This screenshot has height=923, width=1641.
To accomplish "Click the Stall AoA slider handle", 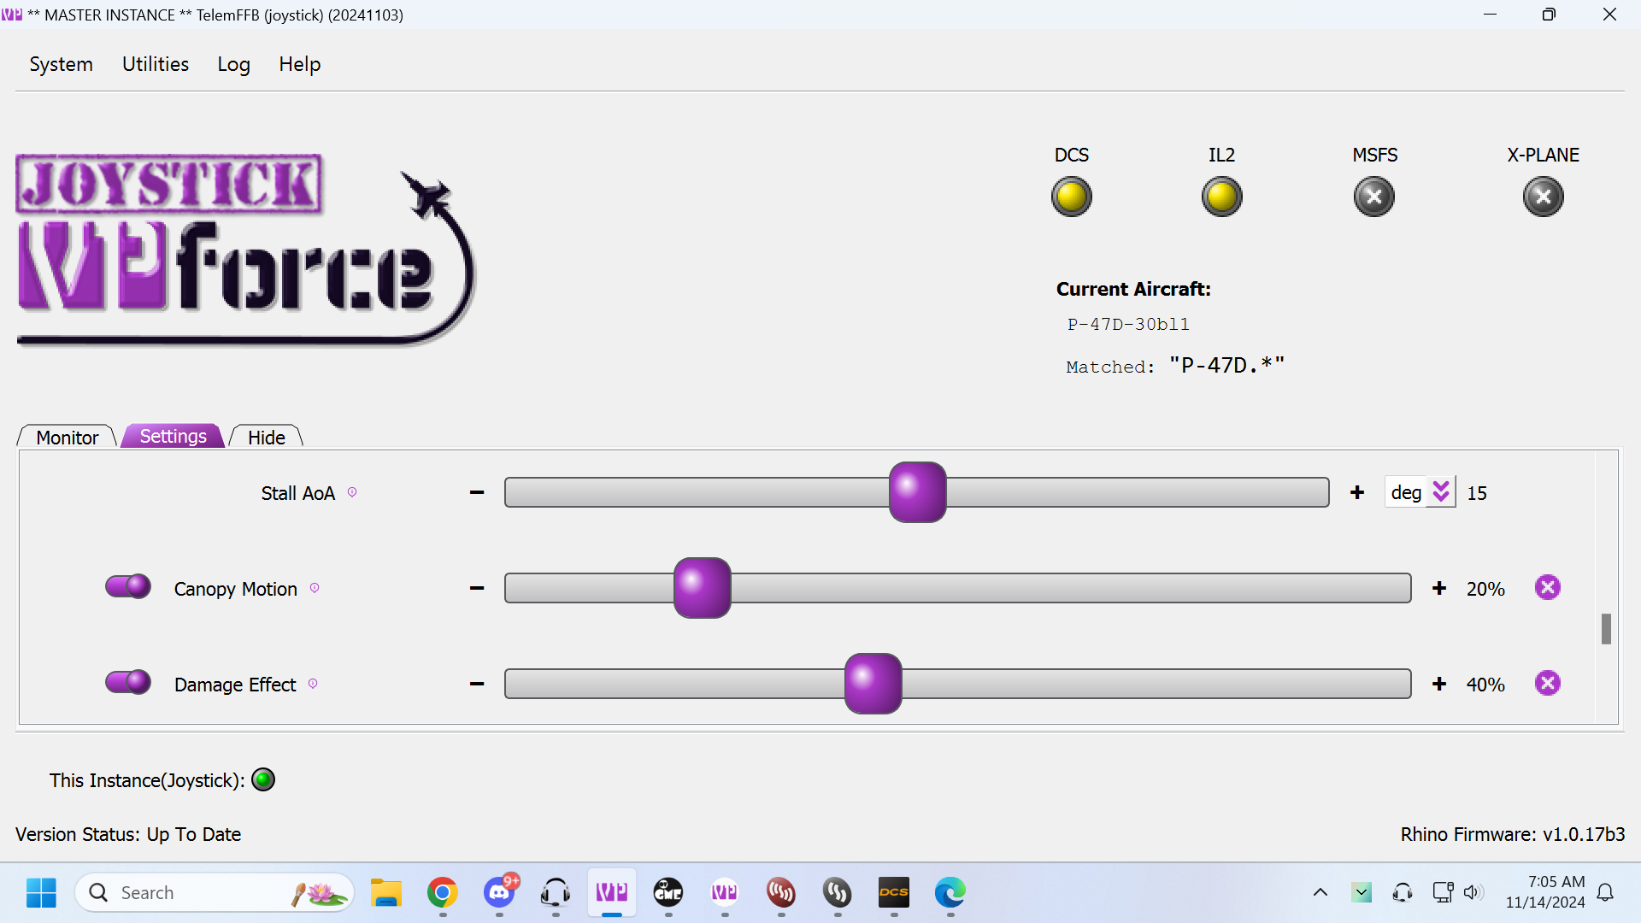I will tap(917, 492).
